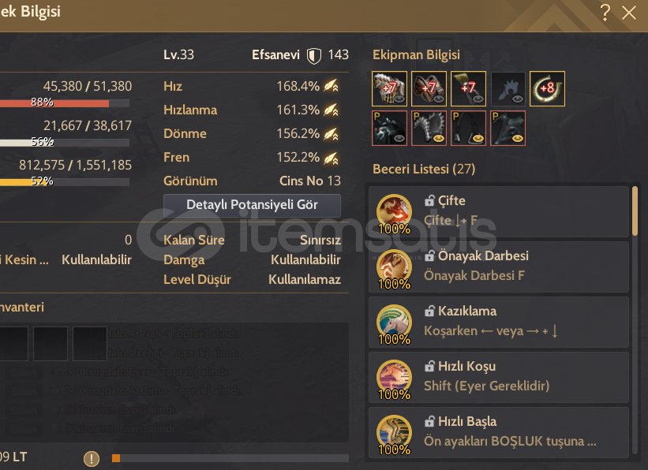Toggle visibility eye on empty champron slot
Screen dimensions: 648x470
click(518, 99)
